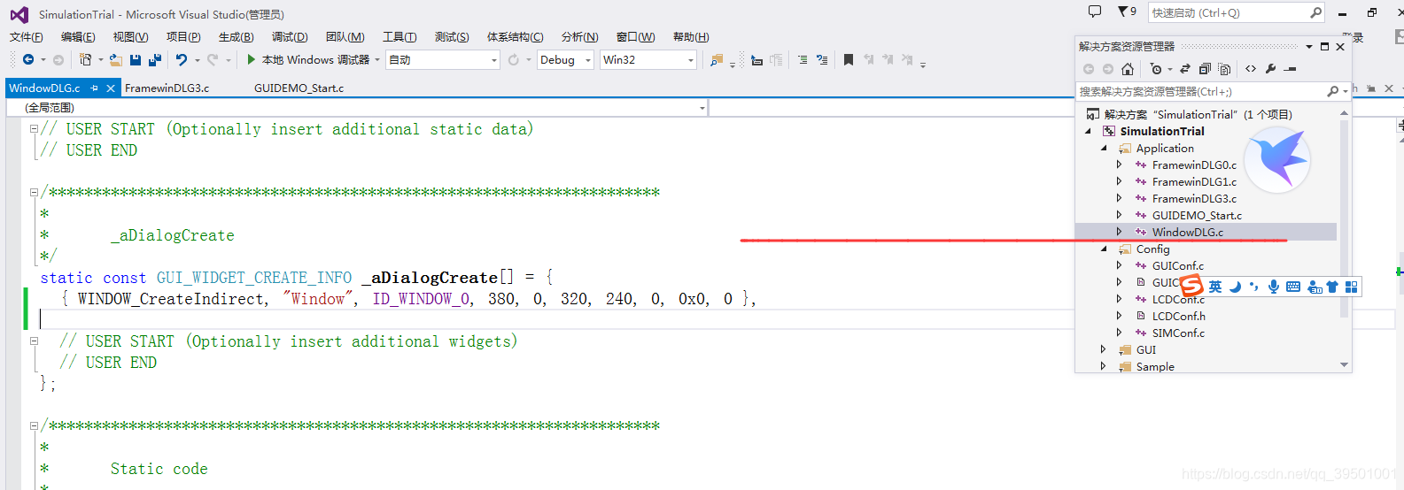Select WindowDLG.c in Solution Explorer
The width and height of the screenshot is (1404, 490).
click(x=1187, y=232)
